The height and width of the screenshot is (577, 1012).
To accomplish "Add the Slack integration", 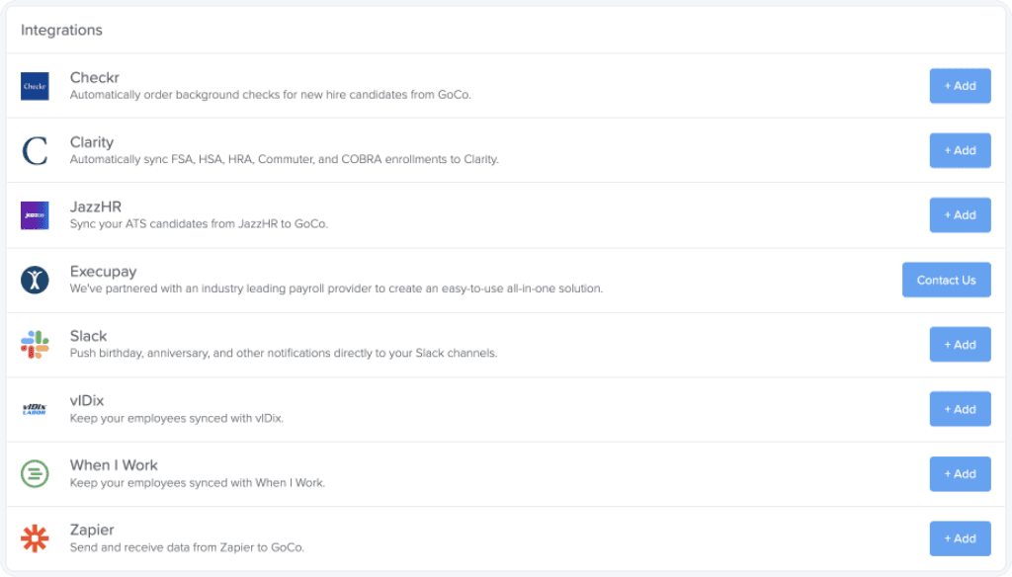I will pos(960,345).
